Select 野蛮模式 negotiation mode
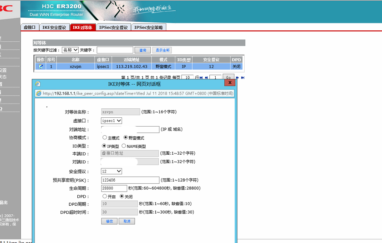The height and width of the screenshot is (243, 382). coord(126,137)
